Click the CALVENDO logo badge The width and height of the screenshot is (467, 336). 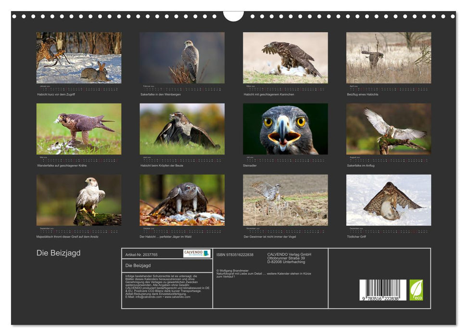pos(197,253)
